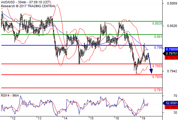Click date marker 19 on time axis
The height and width of the screenshot is (120, 178).
pyautogui.click(x=143, y=118)
